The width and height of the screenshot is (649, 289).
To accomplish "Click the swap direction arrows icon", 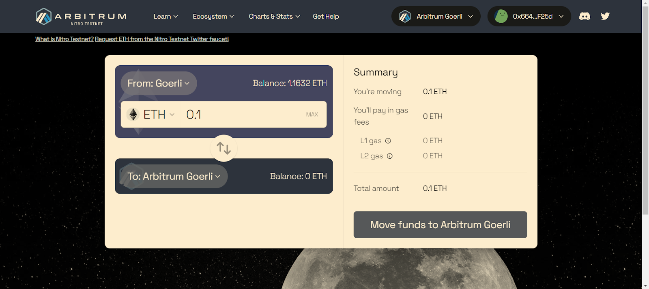I will coord(223,148).
